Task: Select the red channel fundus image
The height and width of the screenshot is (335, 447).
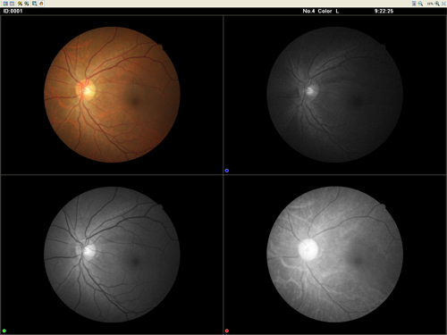Action: click(x=334, y=255)
